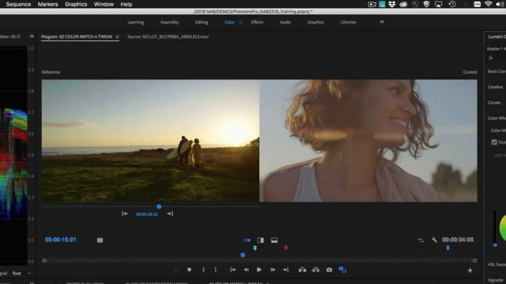506x284 pixels.
Task: Click the Play button
Action: tap(259, 270)
